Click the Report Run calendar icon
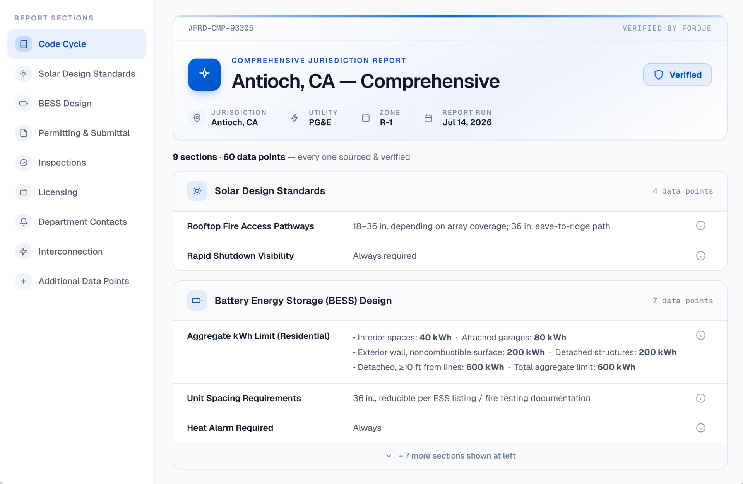 click(428, 118)
